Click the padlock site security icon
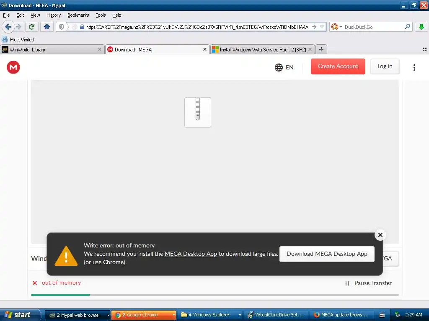 click(82, 27)
